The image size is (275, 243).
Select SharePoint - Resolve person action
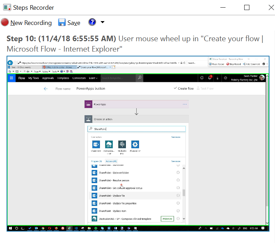[x=136, y=180]
